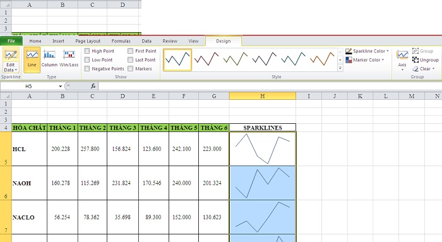Choose the fourth dark sparkline style
442x242 pixels.
tap(265, 59)
